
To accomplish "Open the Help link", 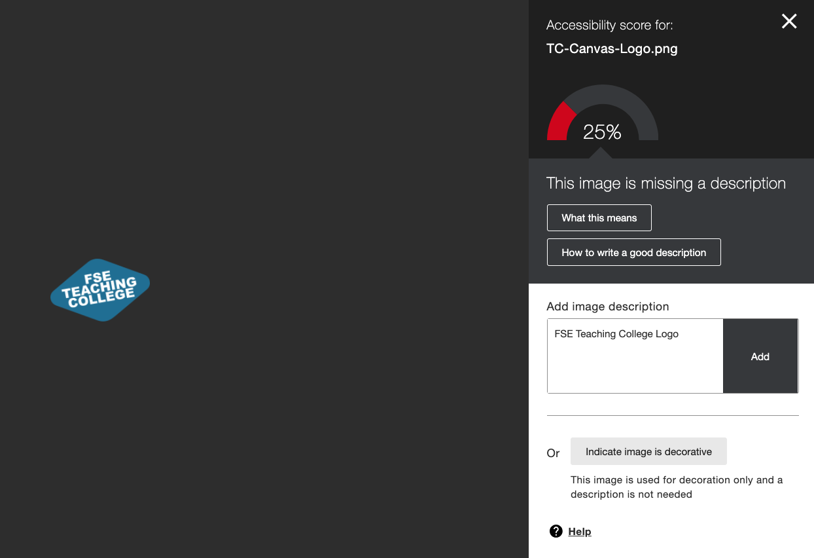I will pyautogui.click(x=580, y=531).
